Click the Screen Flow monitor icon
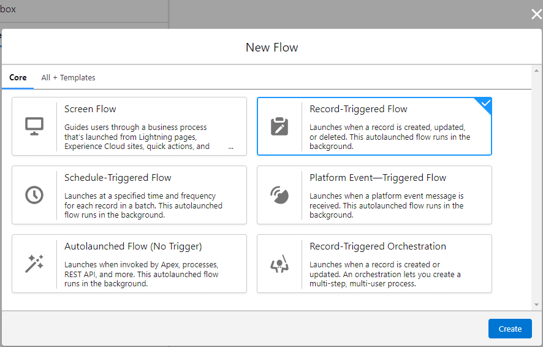This screenshot has height=347, width=543. pyautogui.click(x=34, y=126)
